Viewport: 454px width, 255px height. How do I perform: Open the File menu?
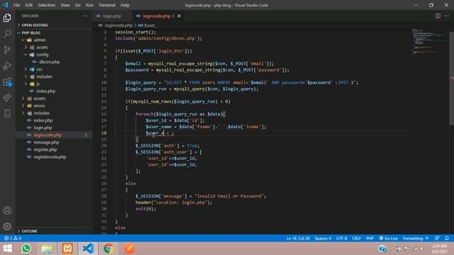pyautogui.click(x=16, y=5)
